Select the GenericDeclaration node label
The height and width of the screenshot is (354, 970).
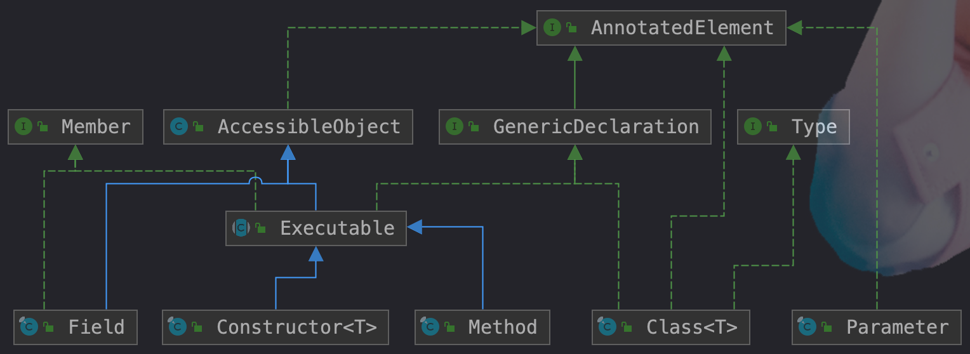596,127
